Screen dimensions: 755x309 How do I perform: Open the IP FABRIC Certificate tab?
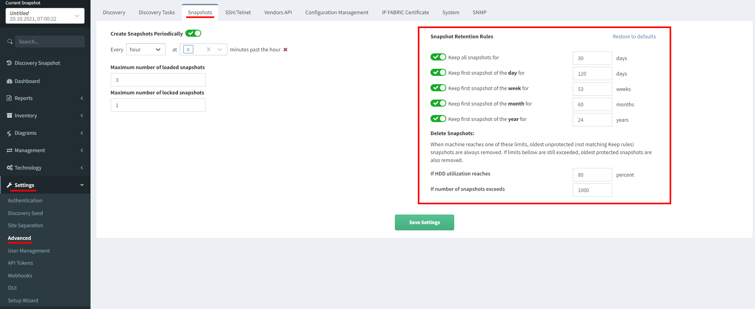click(406, 12)
